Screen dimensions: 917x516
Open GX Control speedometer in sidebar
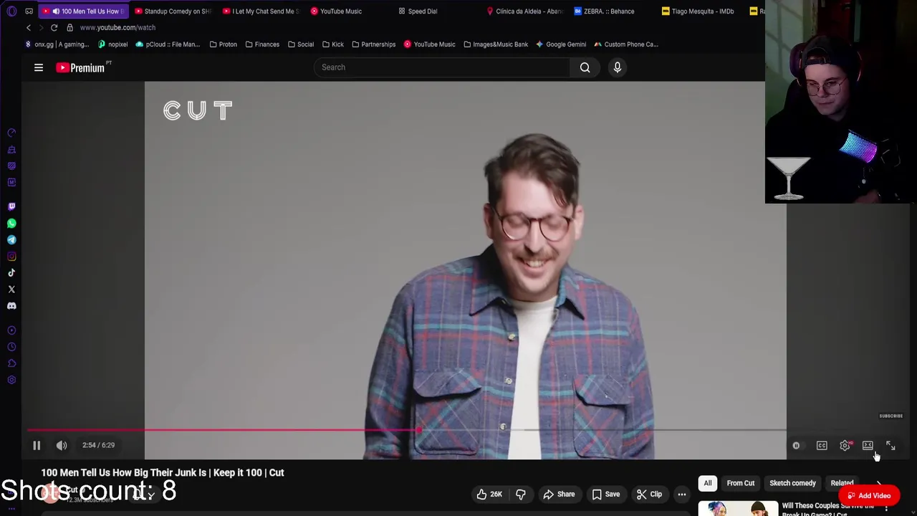[x=11, y=133]
